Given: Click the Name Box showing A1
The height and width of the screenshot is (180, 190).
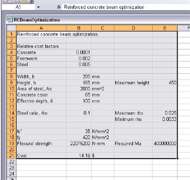Looking at the screenshot, I should [x=18, y=7].
